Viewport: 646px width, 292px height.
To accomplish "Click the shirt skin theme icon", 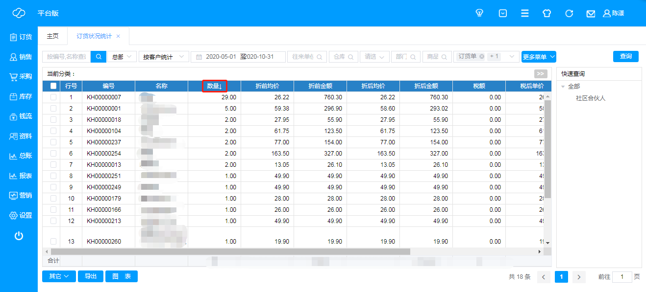I will coord(547,13).
